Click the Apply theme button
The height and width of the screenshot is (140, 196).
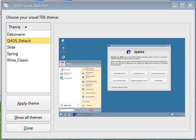(x=28, y=103)
